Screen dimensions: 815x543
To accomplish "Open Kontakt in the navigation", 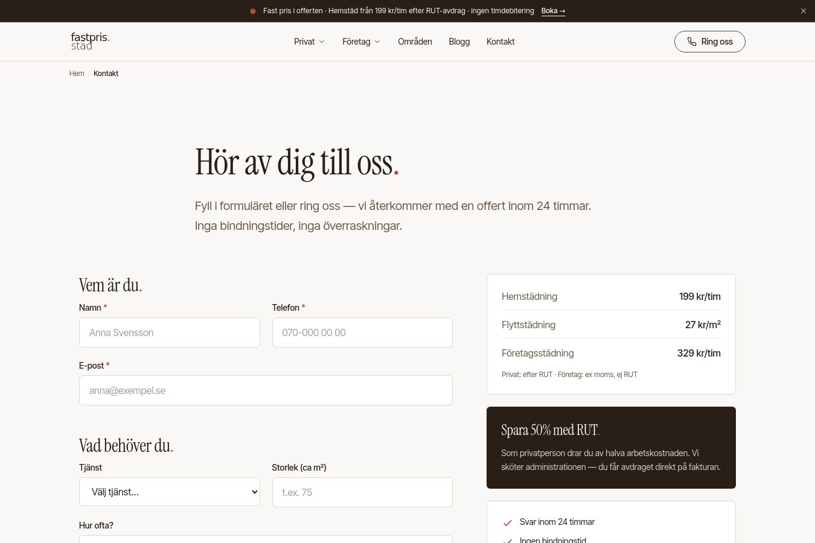I will click(500, 42).
